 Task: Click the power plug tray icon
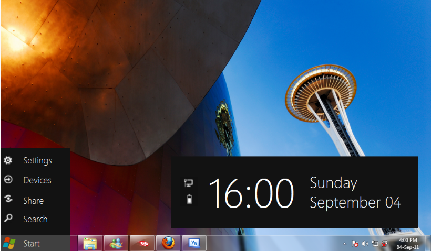point(385,244)
